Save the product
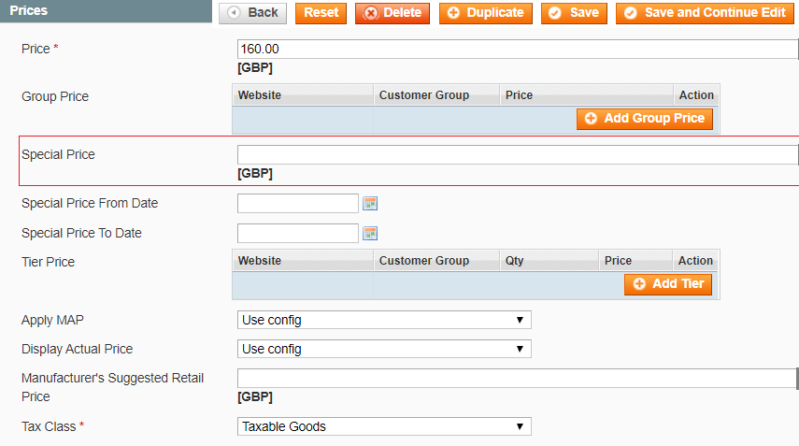 [574, 13]
